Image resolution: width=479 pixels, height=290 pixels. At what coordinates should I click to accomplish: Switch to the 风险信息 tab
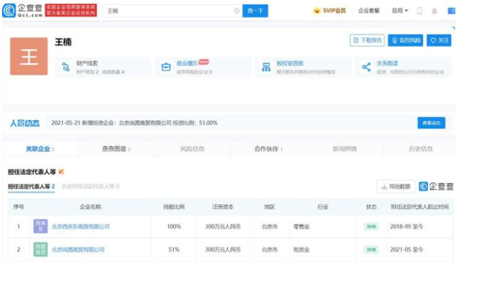pyautogui.click(x=192, y=149)
